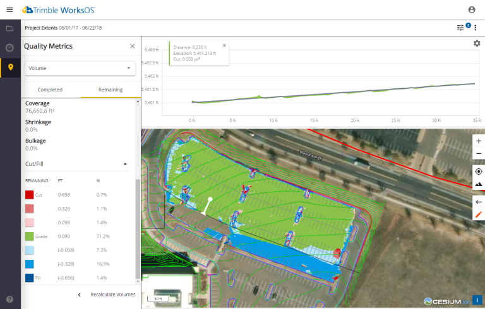Switch to the Completed tab
Image resolution: width=485 pixels, height=309 pixels.
tap(50, 90)
